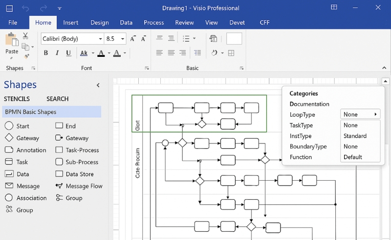Viewport: 391px width, 240px height.
Task: Select the Message Flow shape
Action: [x=79, y=186]
